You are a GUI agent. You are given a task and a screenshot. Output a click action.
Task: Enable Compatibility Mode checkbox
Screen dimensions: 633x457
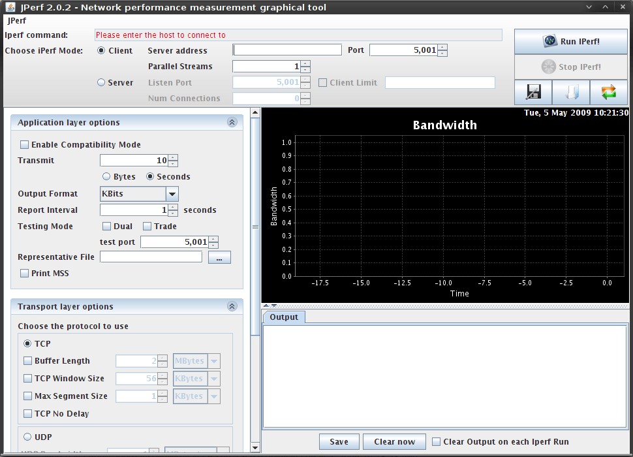click(x=25, y=145)
